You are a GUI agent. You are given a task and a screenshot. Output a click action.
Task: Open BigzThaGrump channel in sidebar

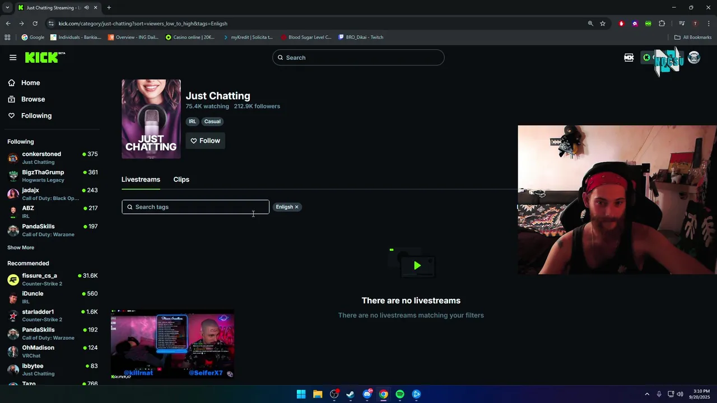coord(53,176)
